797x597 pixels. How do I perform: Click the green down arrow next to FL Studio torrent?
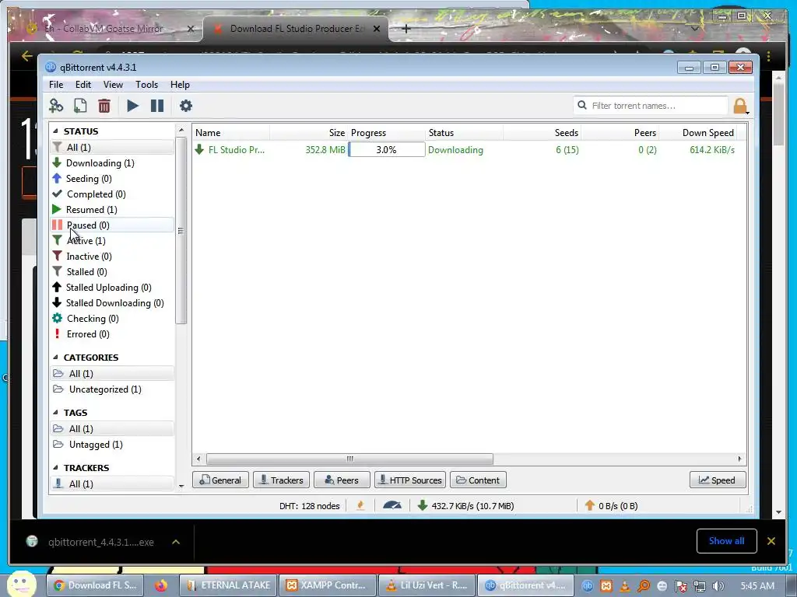(x=200, y=149)
